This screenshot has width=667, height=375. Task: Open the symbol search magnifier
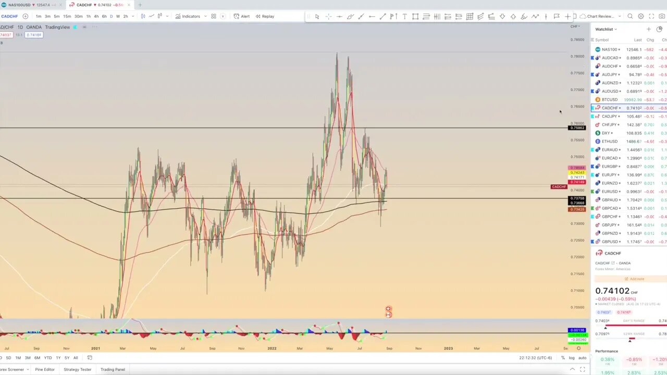(630, 16)
